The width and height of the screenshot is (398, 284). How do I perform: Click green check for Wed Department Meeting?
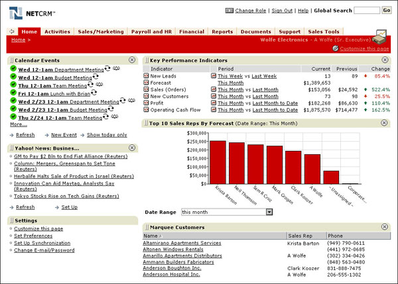point(13,68)
